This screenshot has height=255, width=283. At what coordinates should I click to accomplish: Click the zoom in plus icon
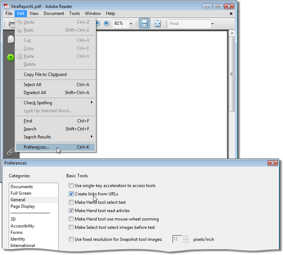click(106, 23)
